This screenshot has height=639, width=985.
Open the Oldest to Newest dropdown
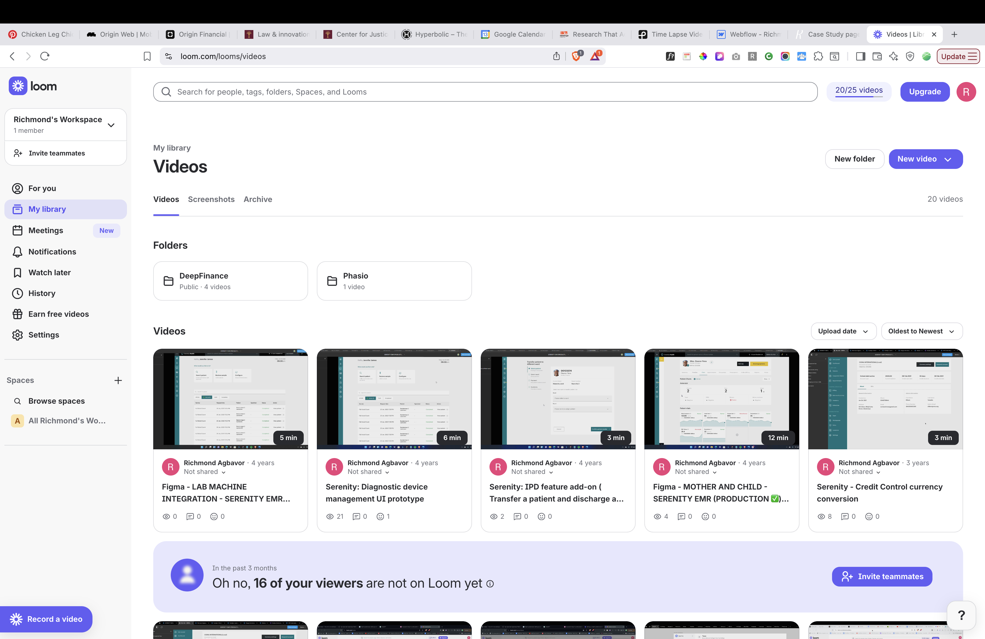pos(921,331)
